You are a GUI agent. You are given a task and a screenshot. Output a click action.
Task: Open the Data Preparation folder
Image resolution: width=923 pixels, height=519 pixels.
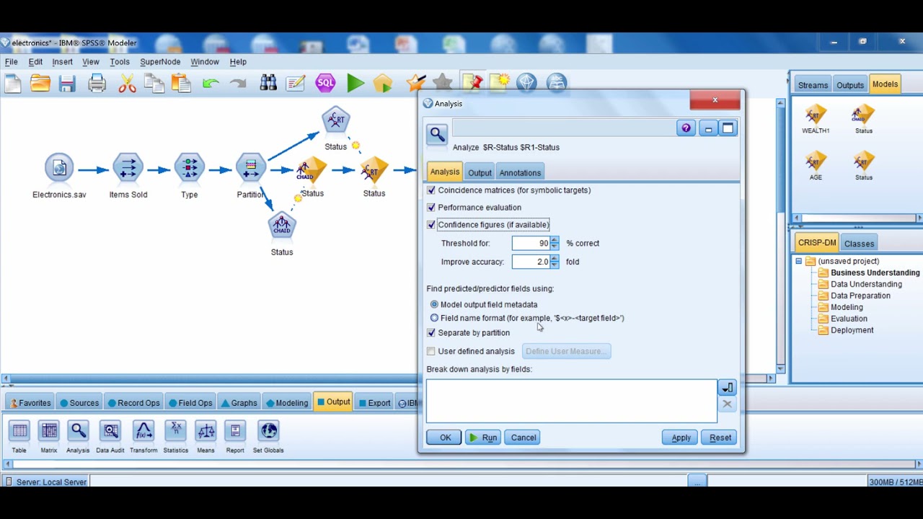pyautogui.click(x=854, y=296)
